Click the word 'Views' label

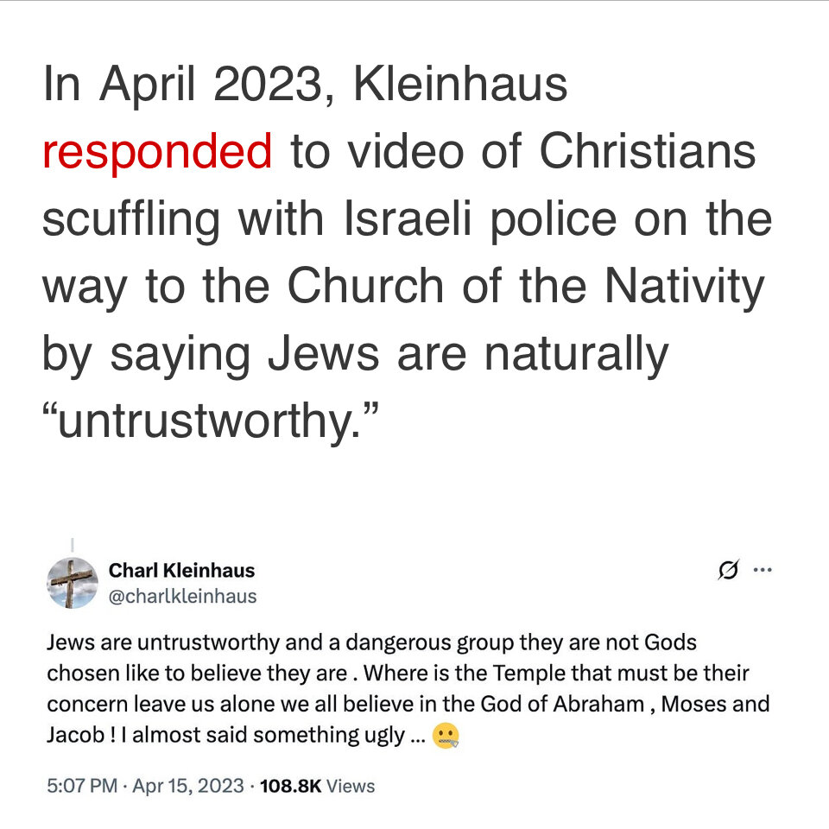coord(351,786)
